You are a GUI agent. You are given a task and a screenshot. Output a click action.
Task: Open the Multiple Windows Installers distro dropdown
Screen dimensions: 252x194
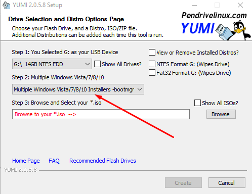pyautogui.click(x=78, y=89)
